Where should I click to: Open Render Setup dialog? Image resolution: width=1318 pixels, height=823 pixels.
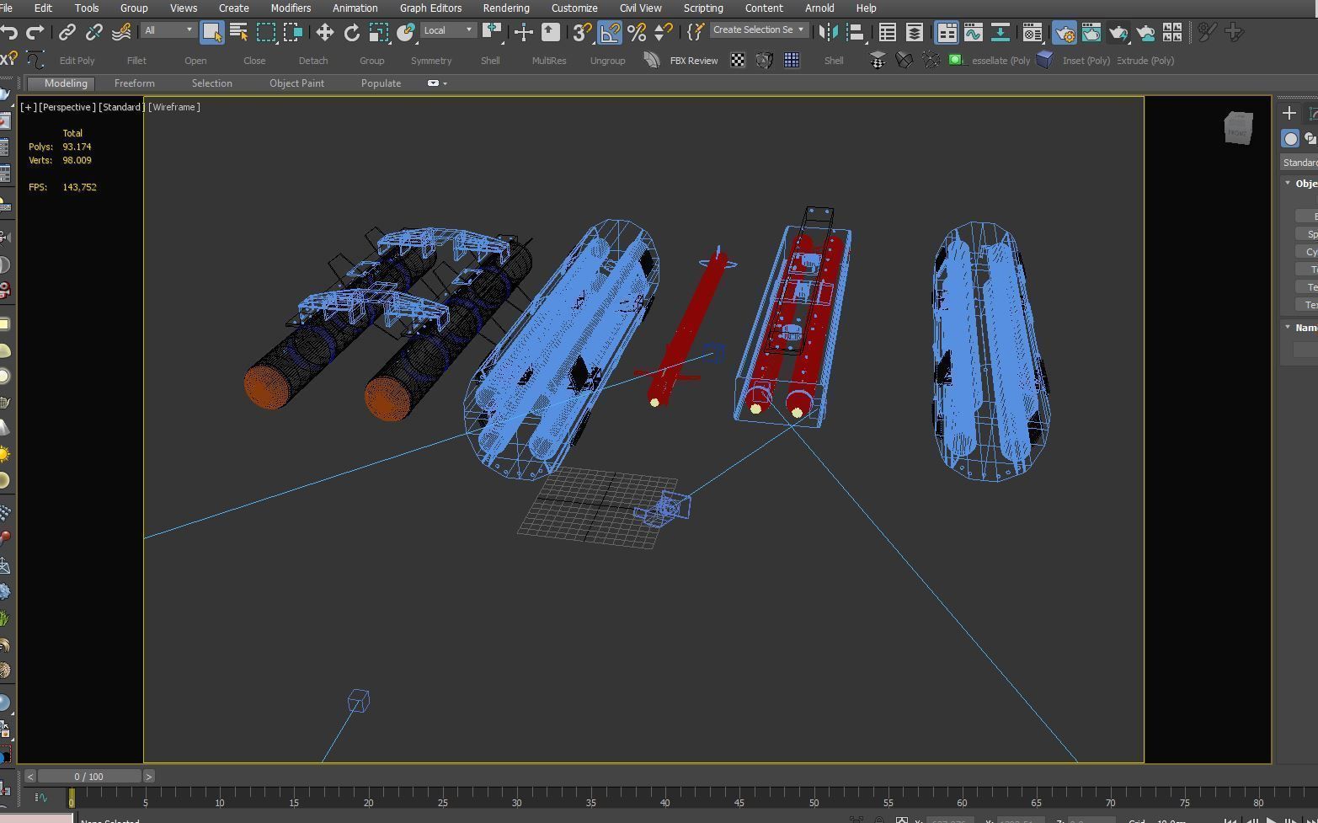[x=1065, y=32]
